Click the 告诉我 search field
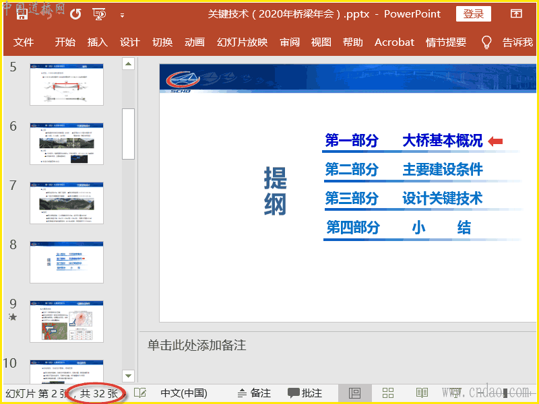Viewport: 539px width, 404px height. coord(517,42)
